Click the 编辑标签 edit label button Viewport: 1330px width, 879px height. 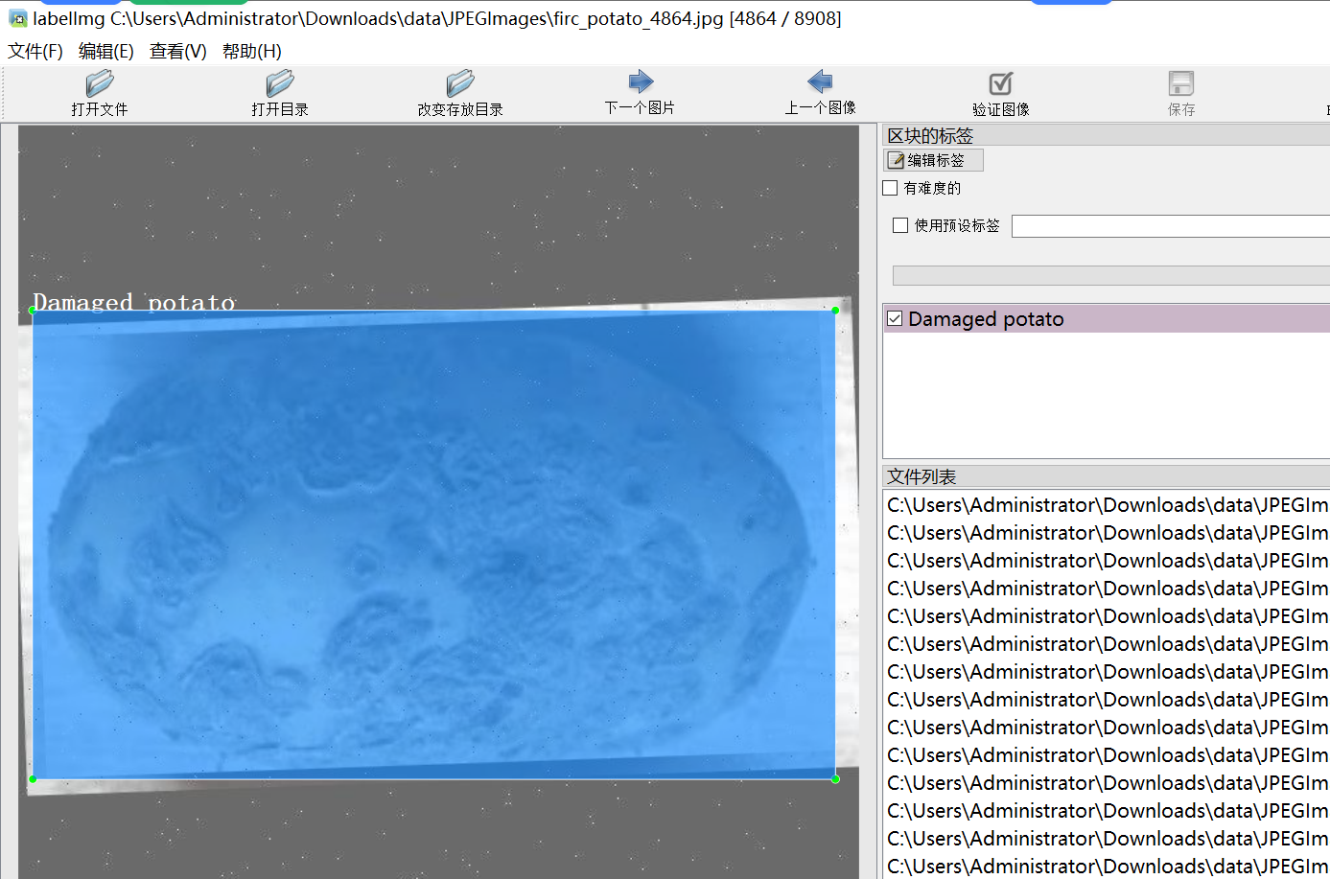pyautogui.click(x=933, y=160)
